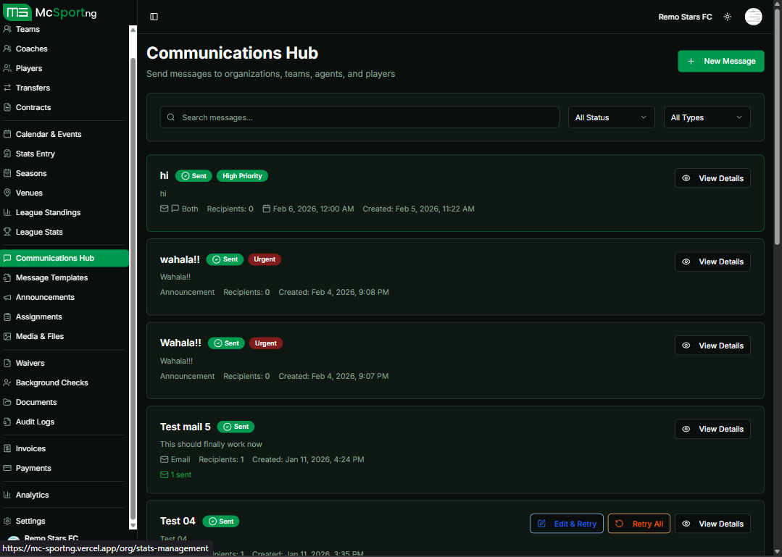Open the Transfers section icon
Screen dimensions: 782x557
coord(8,88)
